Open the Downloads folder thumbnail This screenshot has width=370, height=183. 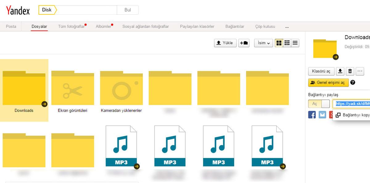click(x=24, y=88)
